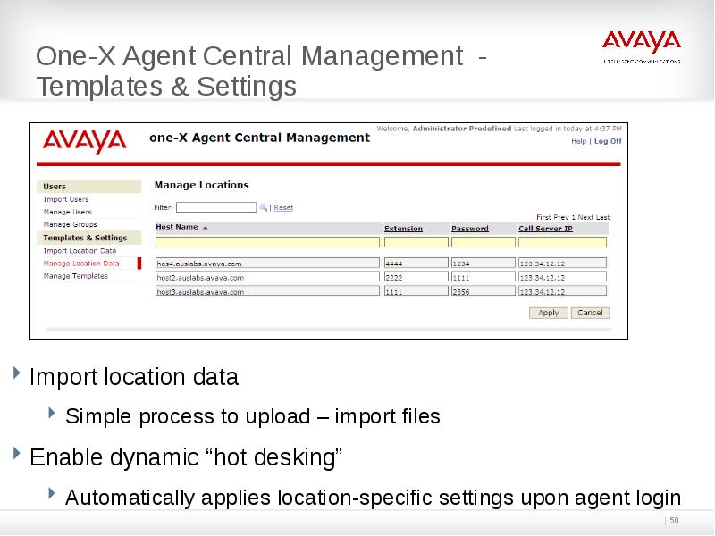The width and height of the screenshot is (715, 536).
Task: Click password field containing 2356
Action: pos(484,291)
